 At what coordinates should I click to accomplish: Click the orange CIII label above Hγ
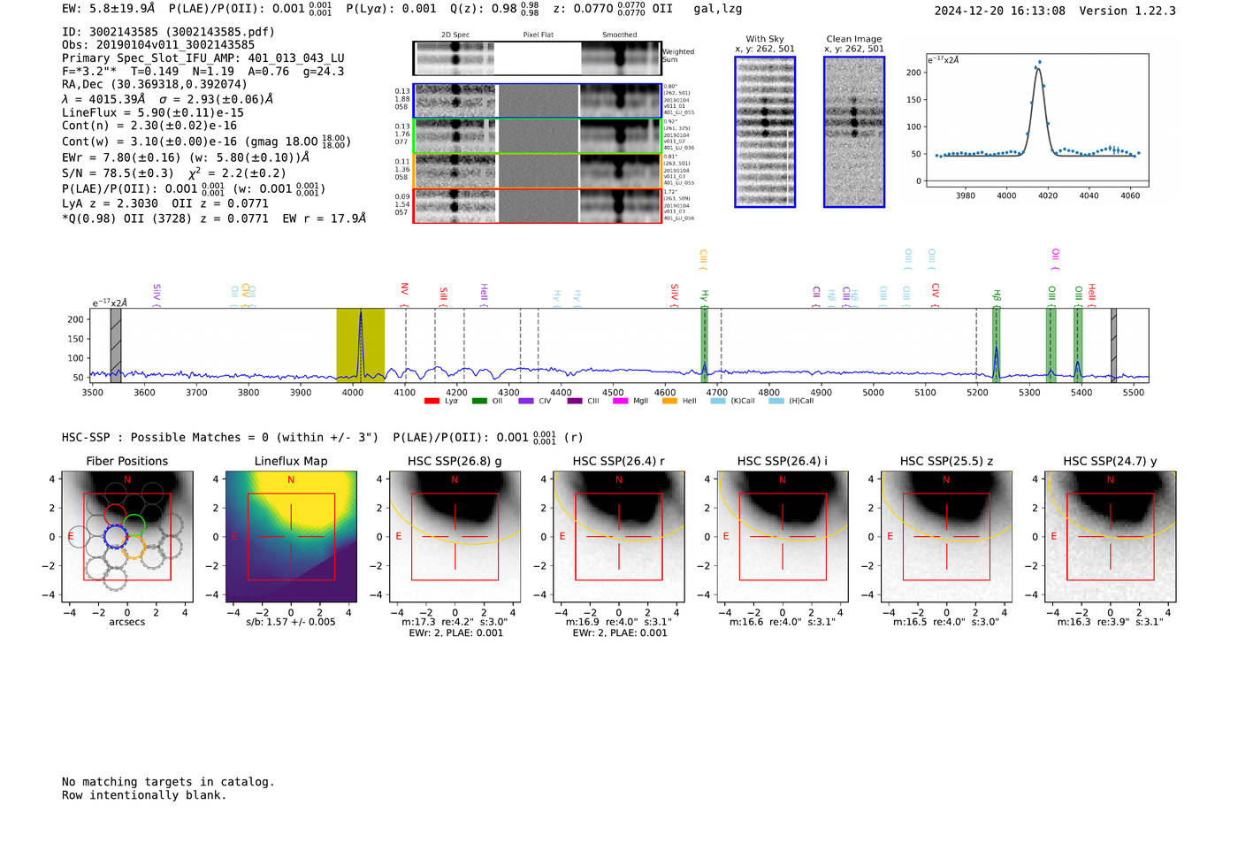[703, 257]
